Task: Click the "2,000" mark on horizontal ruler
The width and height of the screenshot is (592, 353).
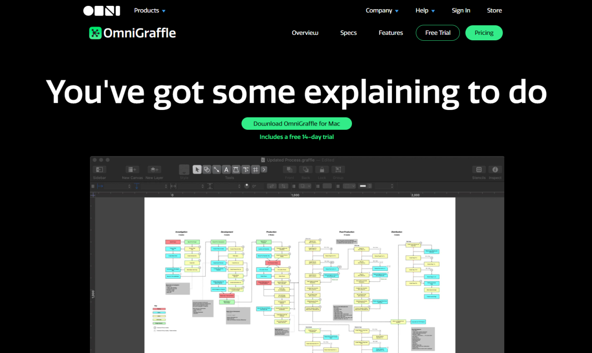Action: coord(415,195)
